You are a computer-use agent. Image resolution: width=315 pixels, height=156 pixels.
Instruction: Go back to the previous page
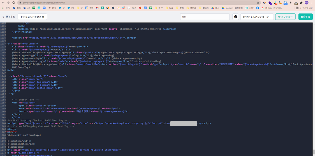point(3,3)
